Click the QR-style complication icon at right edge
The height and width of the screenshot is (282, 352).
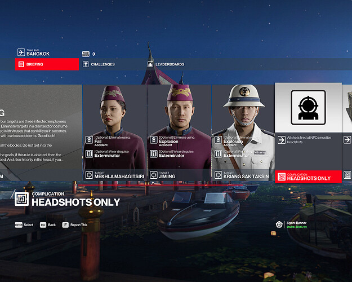347,175
